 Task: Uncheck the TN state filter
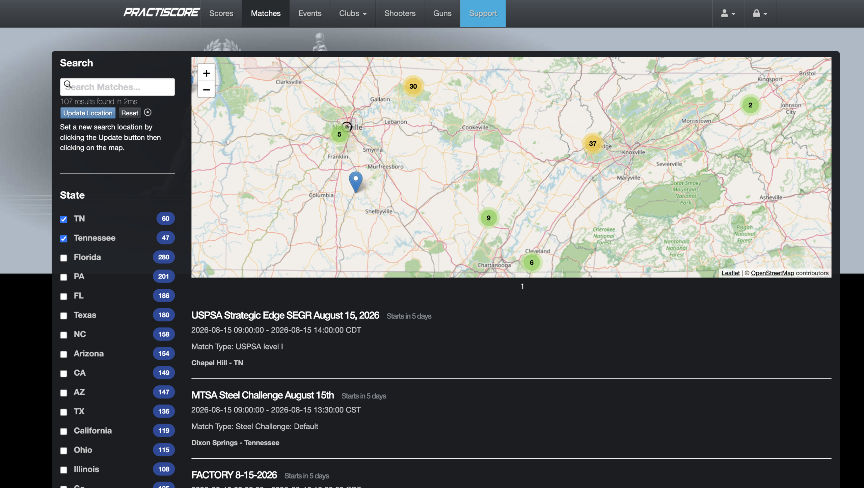click(63, 219)
